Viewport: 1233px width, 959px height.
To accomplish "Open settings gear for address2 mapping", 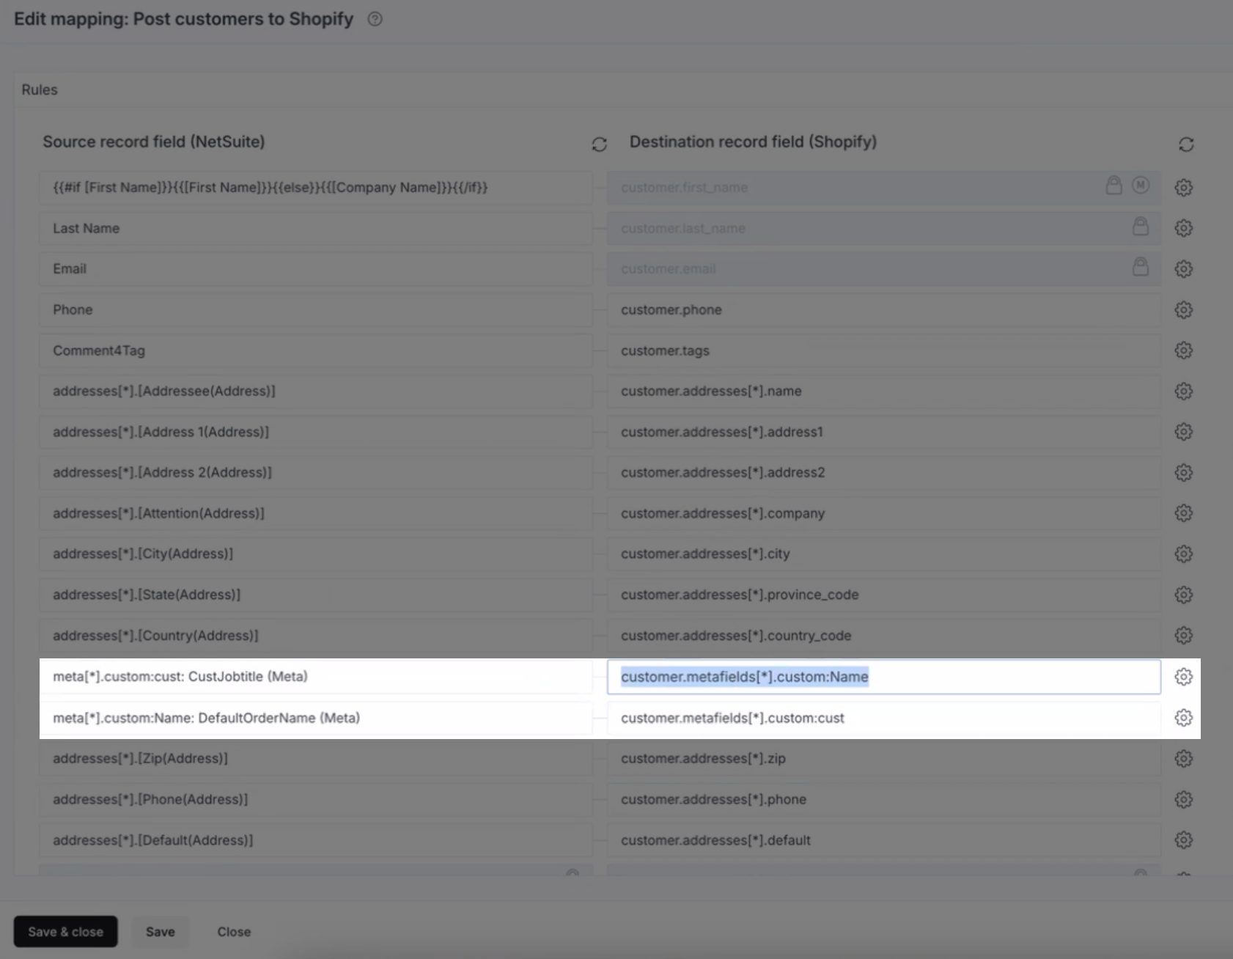I will pos(1183,473).
